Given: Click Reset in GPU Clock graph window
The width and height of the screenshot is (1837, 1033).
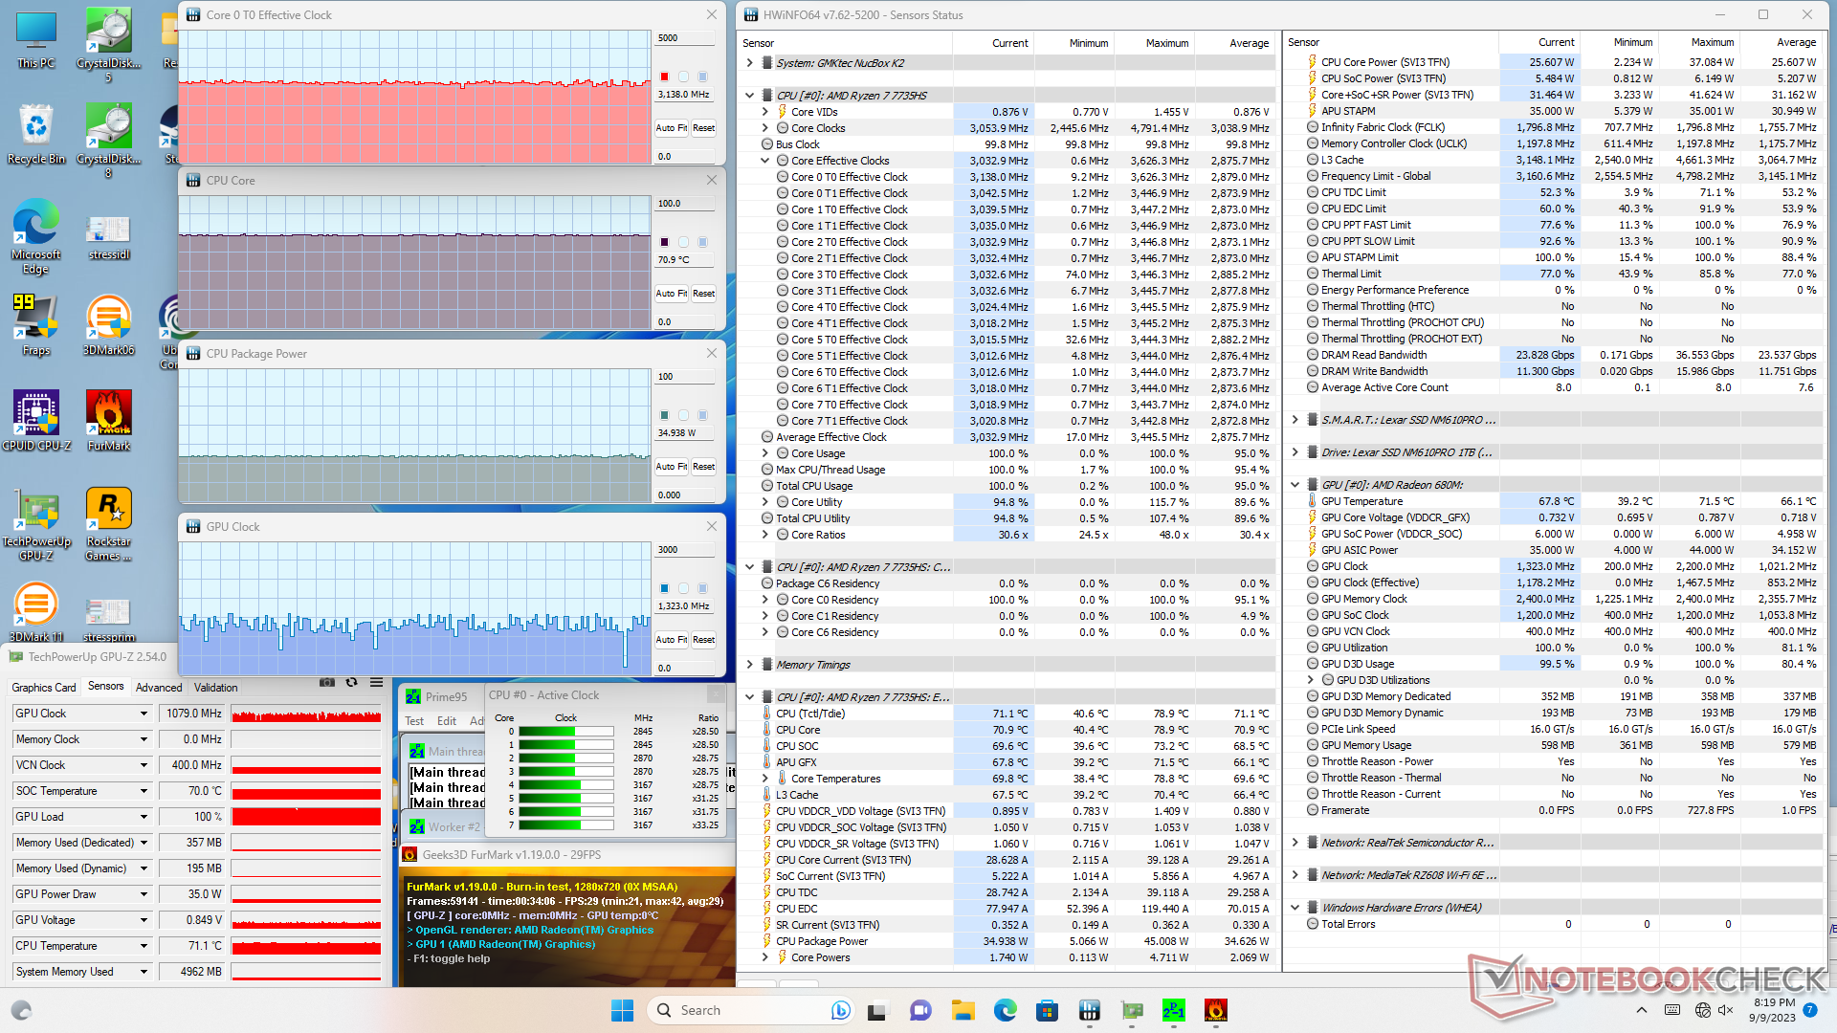Looking at the screenshot, I should pos(703,640).
